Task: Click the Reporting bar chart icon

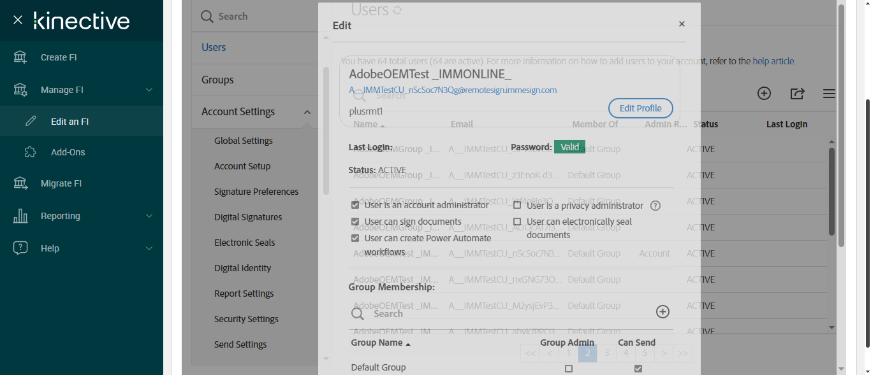Action: (20, 216)
